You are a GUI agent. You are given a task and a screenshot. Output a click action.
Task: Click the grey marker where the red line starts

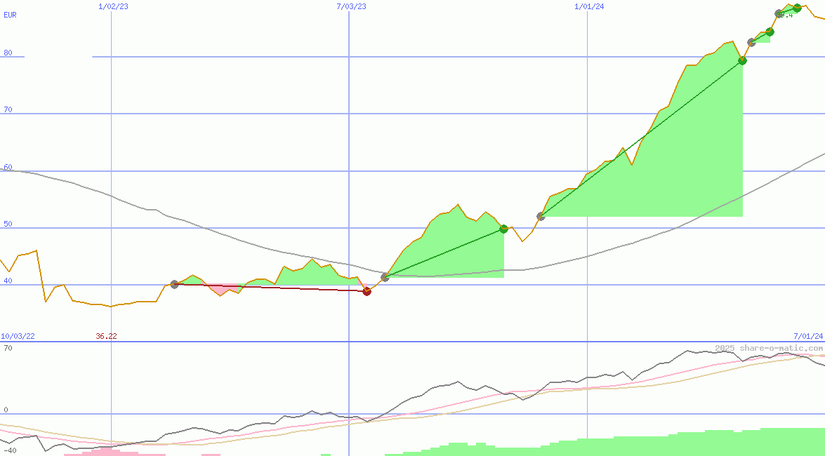tap(174, 284)
